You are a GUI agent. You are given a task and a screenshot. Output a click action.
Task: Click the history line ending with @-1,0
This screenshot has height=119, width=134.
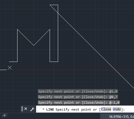[x=79, y=102]
